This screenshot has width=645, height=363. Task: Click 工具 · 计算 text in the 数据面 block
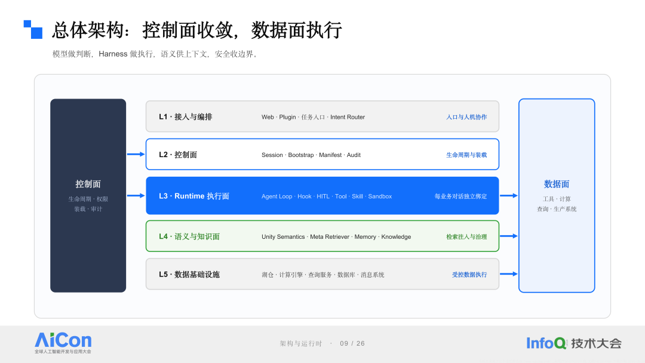[557, 199]
